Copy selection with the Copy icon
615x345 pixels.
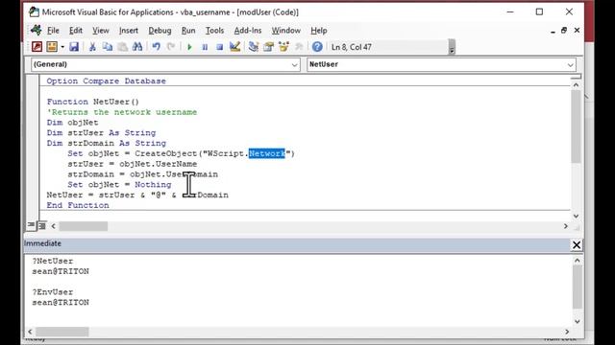108,47
